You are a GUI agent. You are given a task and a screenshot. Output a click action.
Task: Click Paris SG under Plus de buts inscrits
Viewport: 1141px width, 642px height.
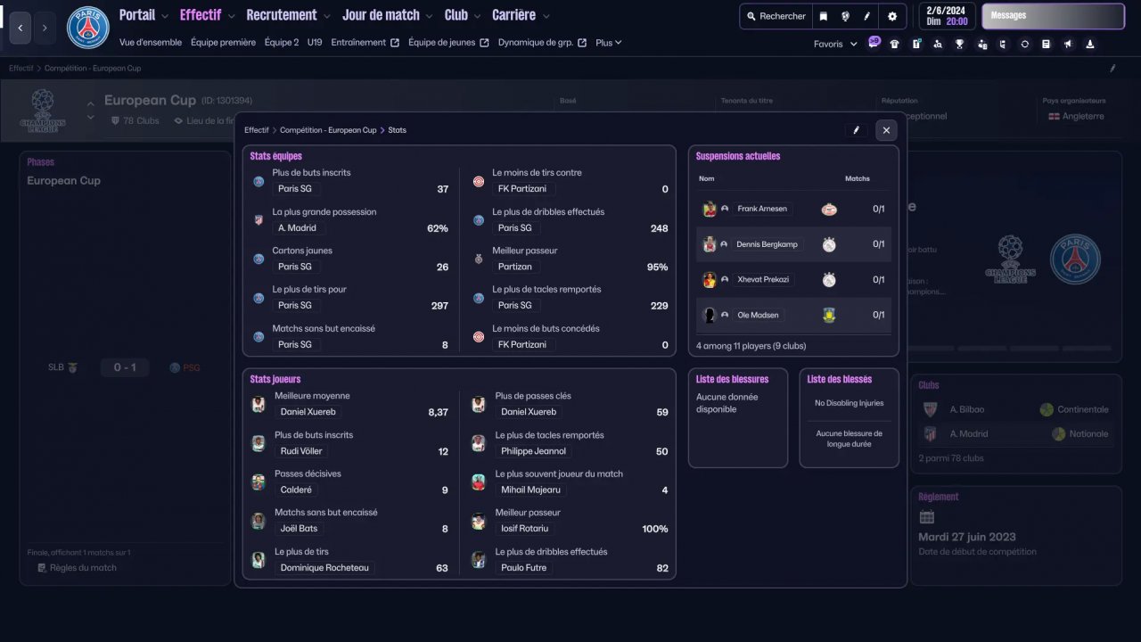click(x=295, y=189)
